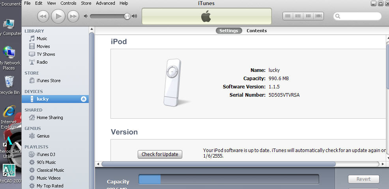Eject the lucky iPod device
This screenshot has width=389, height=189.
pos(83,99)
